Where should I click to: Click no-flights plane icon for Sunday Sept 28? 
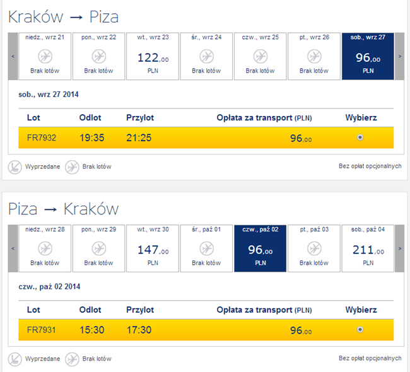pyautogui.click(x=45, y=248)
